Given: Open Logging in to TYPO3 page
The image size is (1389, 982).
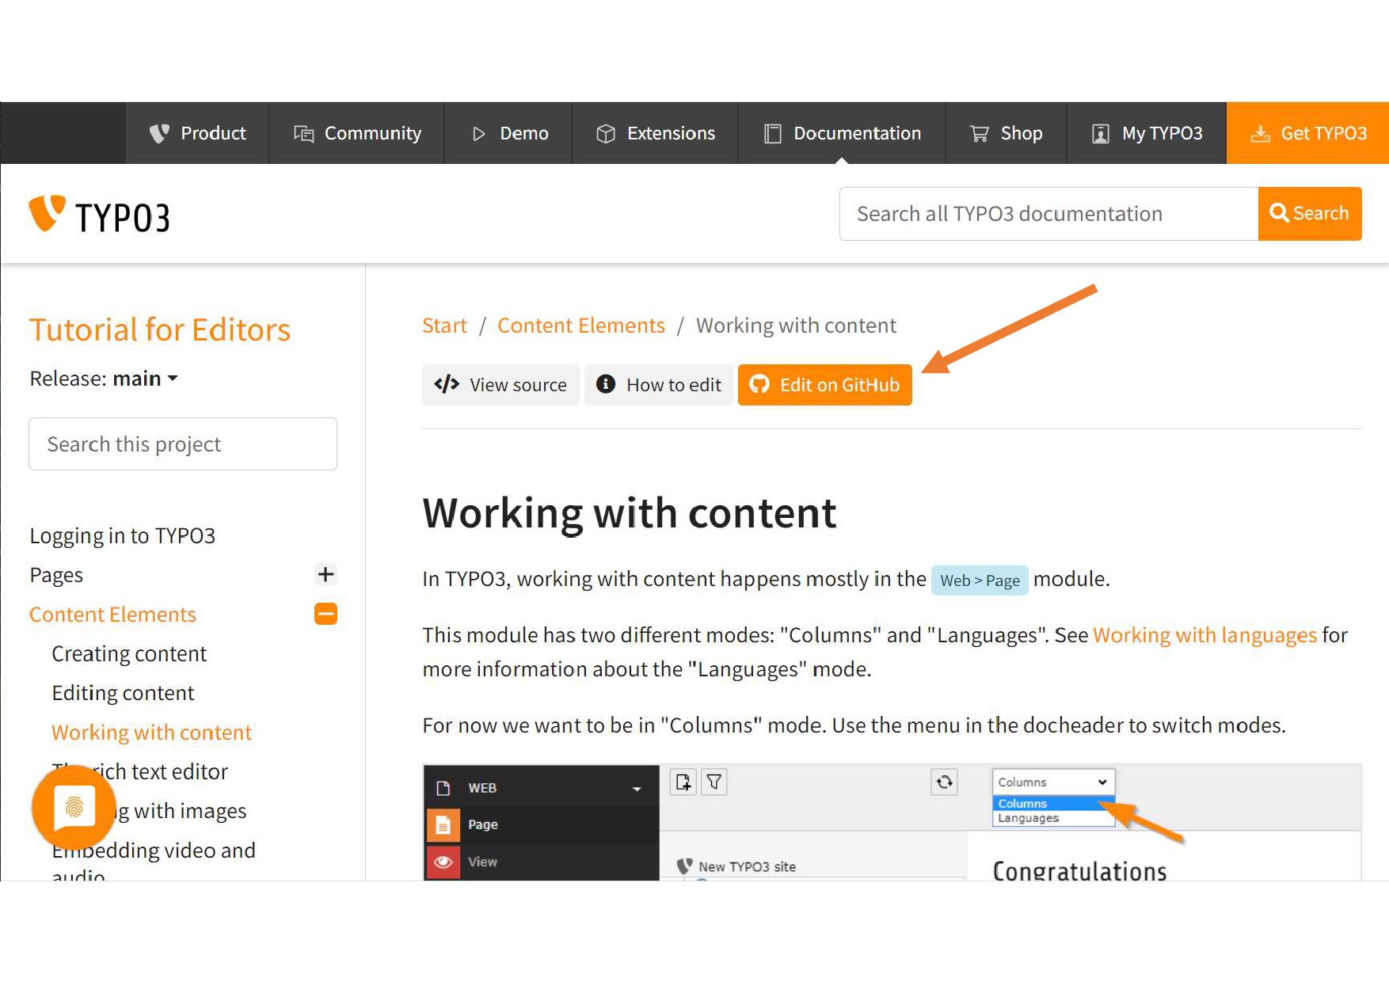Looking at the screenshot, I should pos(123,535).
